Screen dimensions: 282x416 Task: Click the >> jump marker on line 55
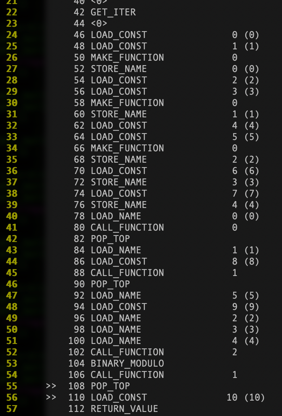51,386
